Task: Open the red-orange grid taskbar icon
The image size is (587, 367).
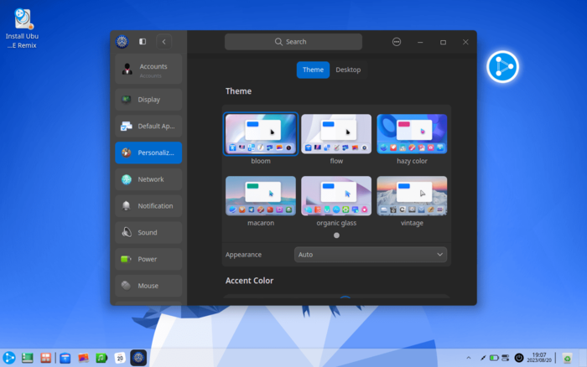Action: click(45, 358)
